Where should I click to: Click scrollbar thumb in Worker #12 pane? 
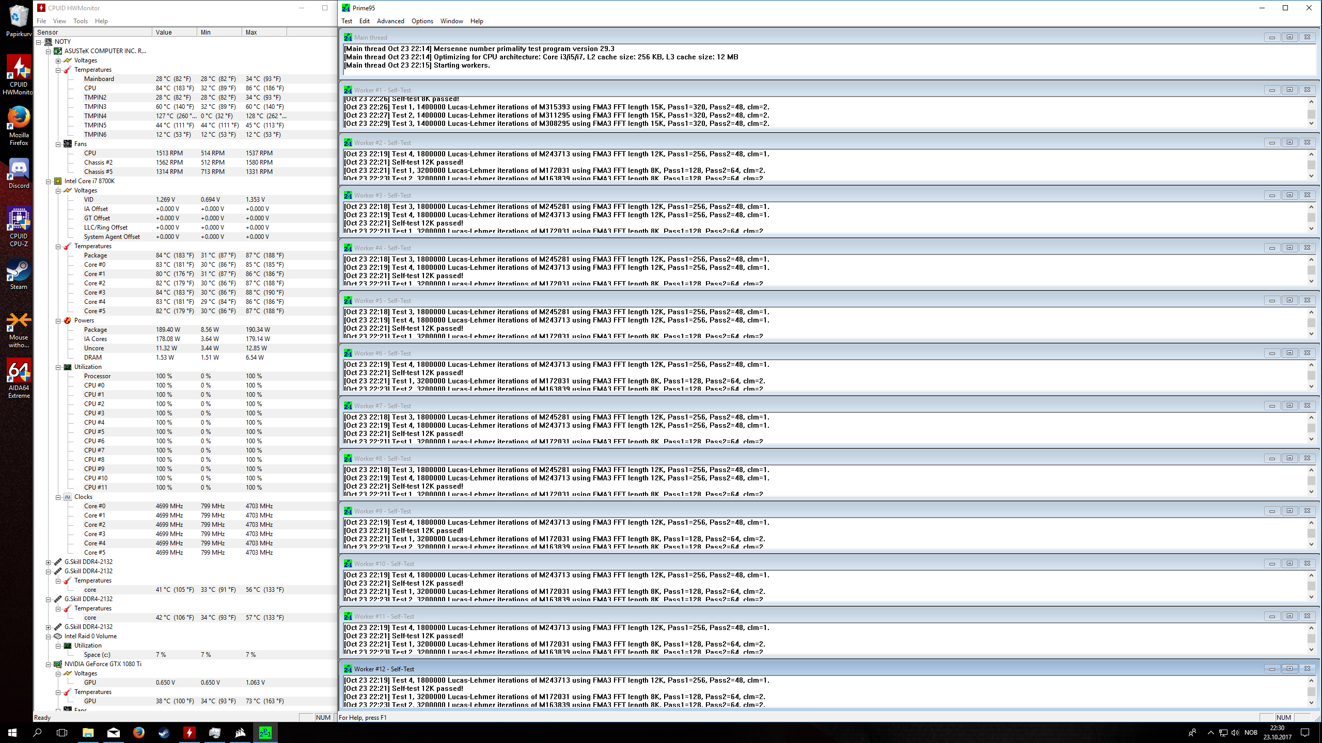[x=1311, y=691]
